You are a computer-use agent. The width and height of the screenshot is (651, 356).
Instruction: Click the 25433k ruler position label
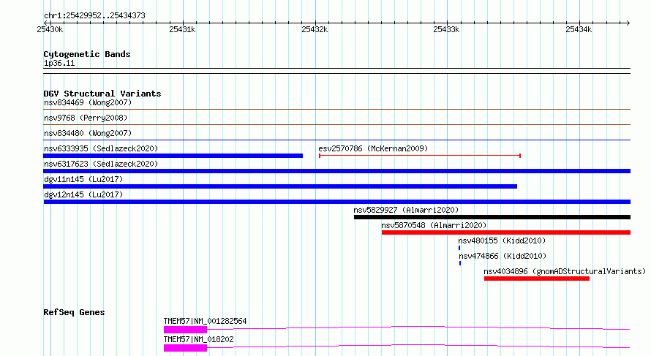pos(446,29)
